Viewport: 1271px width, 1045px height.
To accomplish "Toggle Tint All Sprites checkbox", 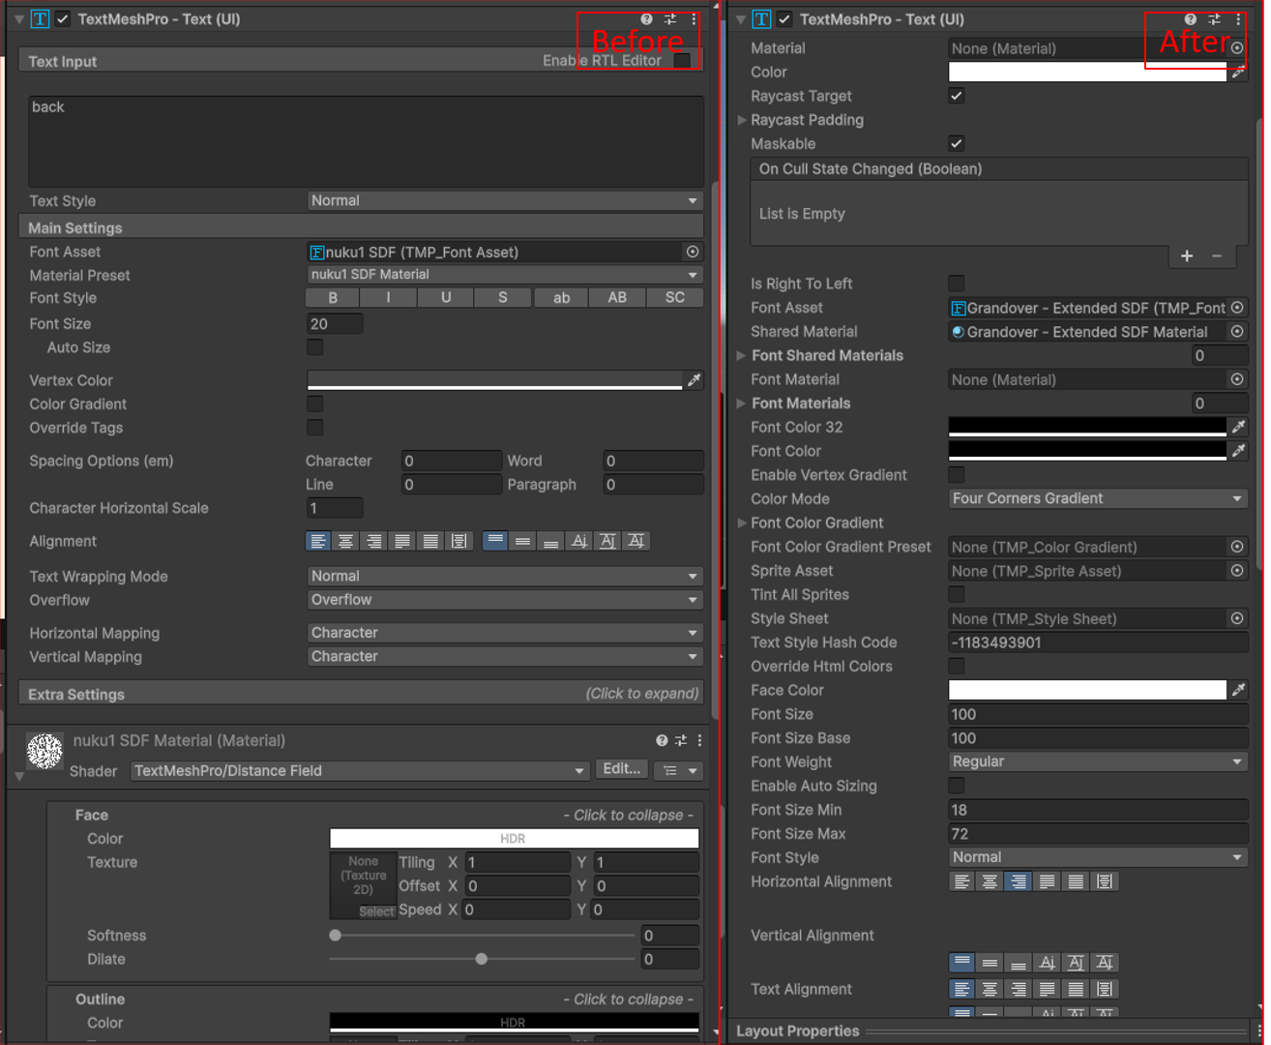I will (956, 594).
